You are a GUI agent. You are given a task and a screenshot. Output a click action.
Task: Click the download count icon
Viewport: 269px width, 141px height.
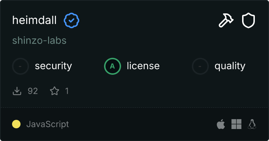17,91
